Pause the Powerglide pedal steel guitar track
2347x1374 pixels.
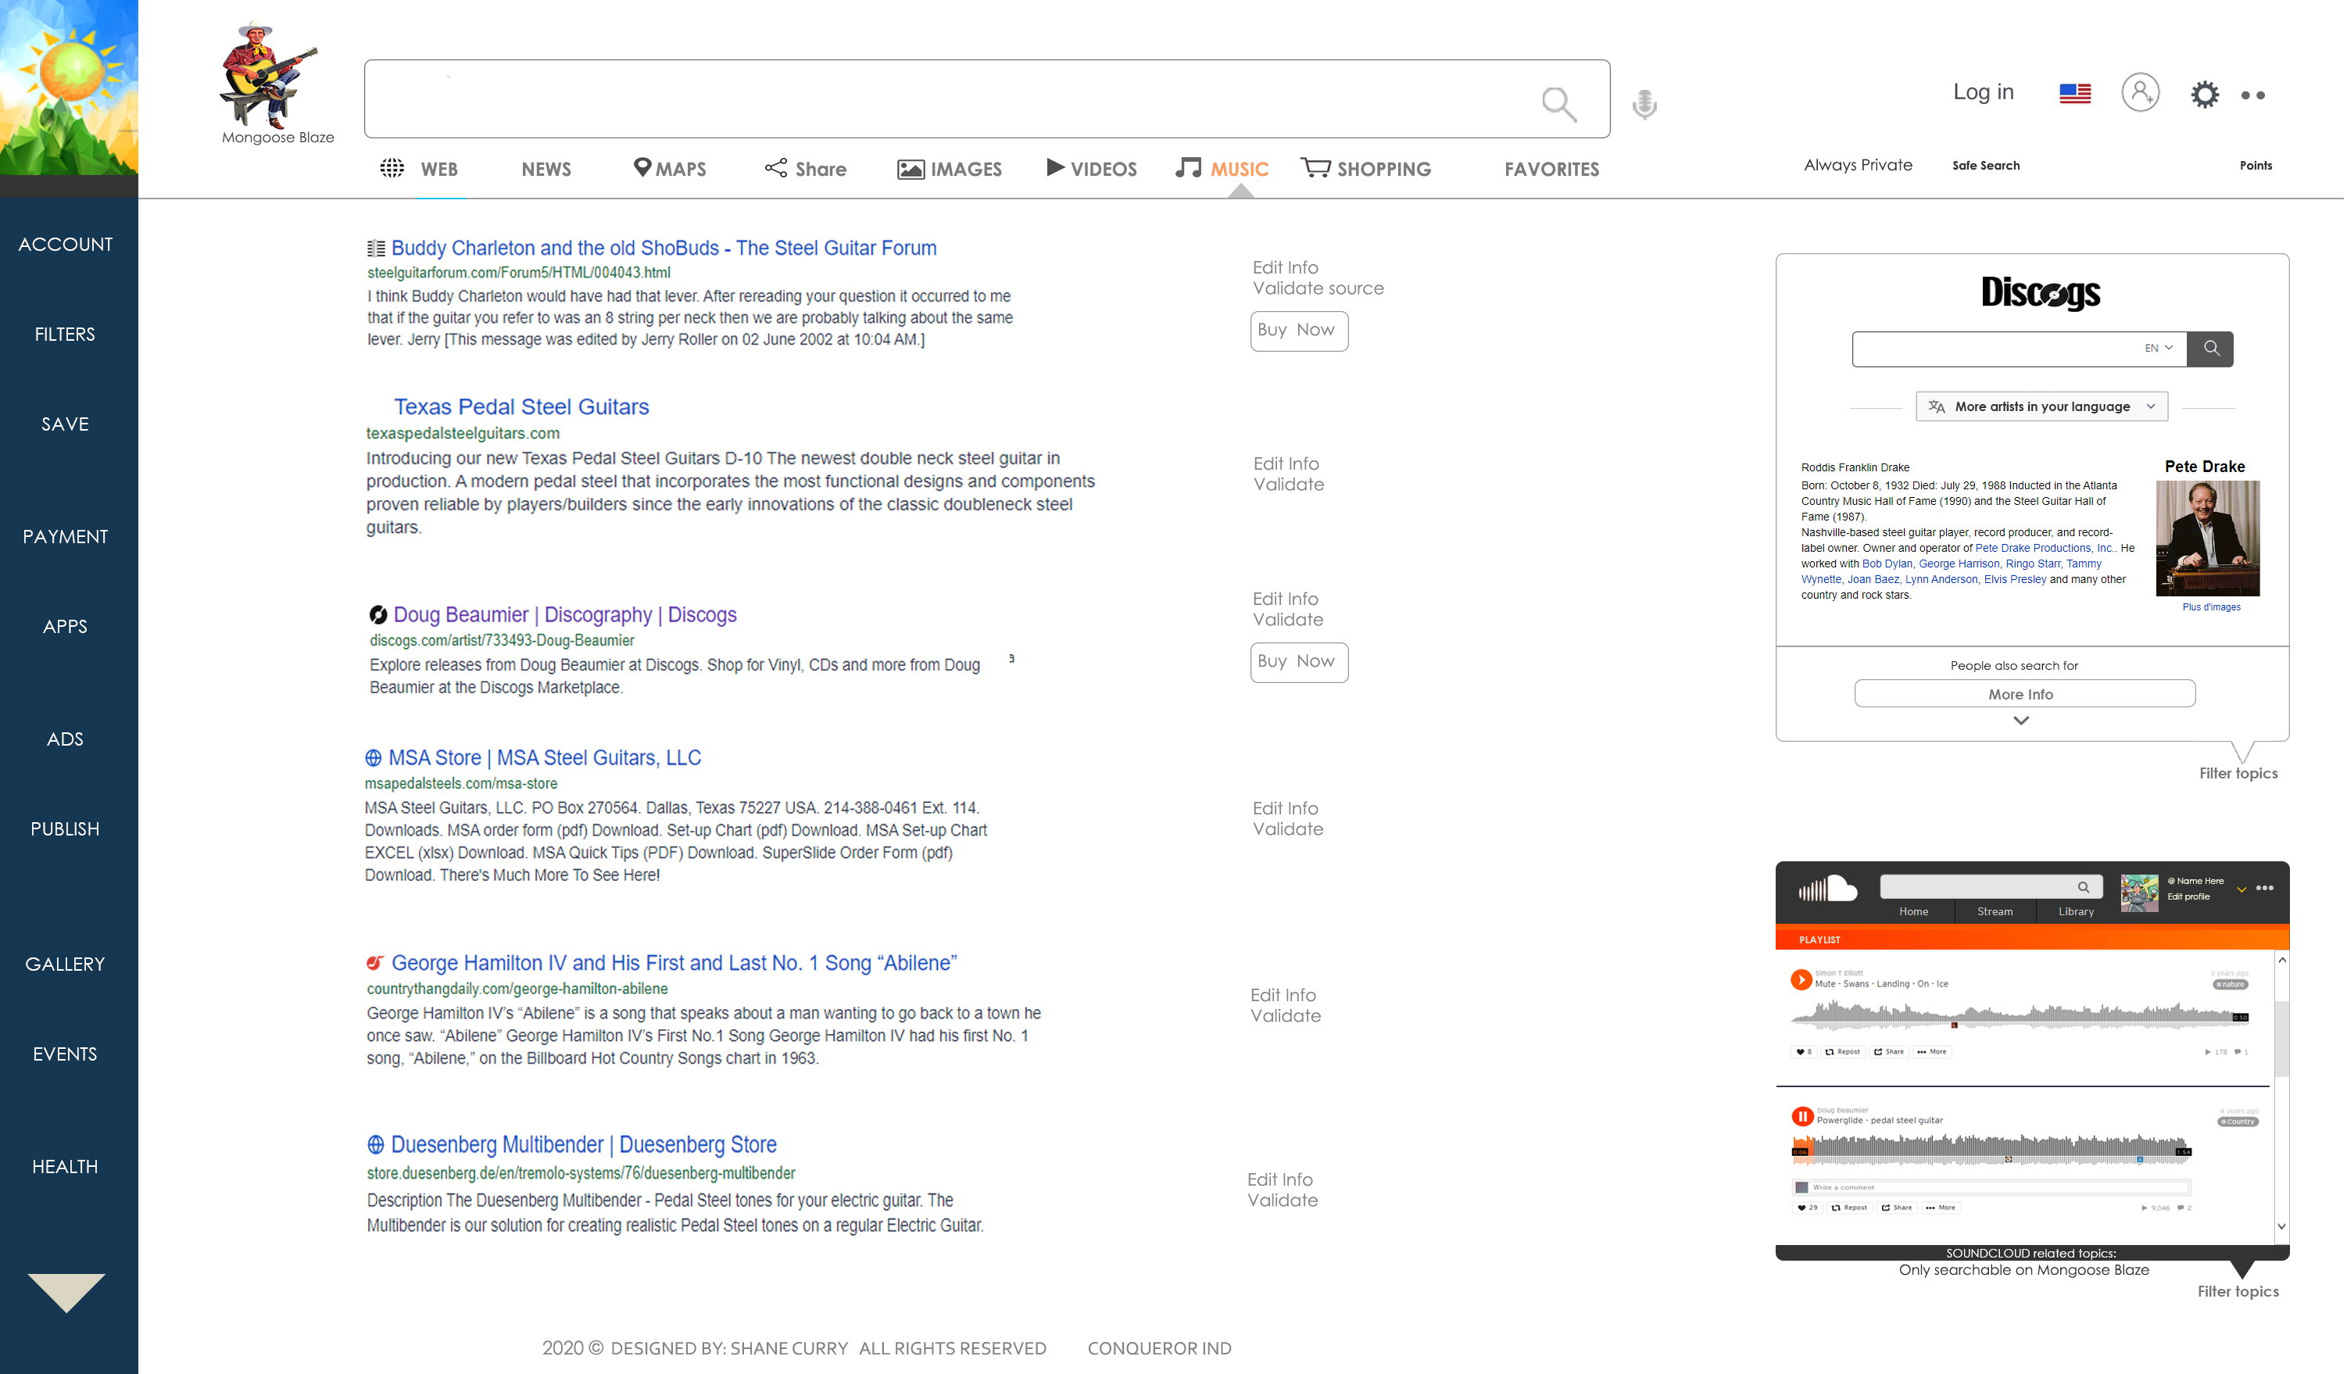[1804, 1117]
